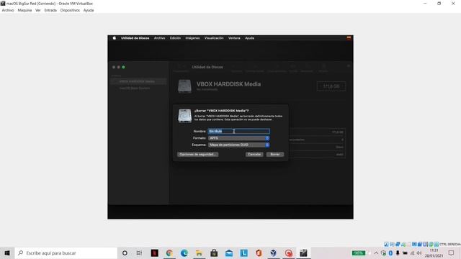Open macOS Ayuda menu in guest
Viewport: 461px width, 259px height.
pos(250,38)
